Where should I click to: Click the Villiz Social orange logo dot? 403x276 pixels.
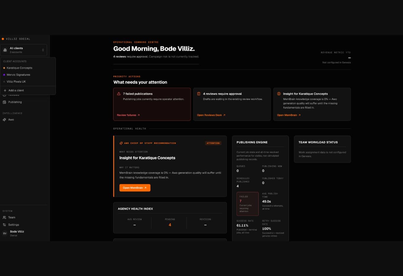[3, 39]
